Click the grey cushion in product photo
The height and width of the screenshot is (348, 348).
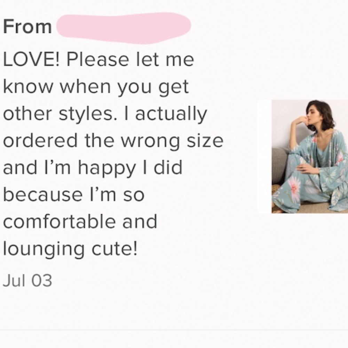[280, 165]
